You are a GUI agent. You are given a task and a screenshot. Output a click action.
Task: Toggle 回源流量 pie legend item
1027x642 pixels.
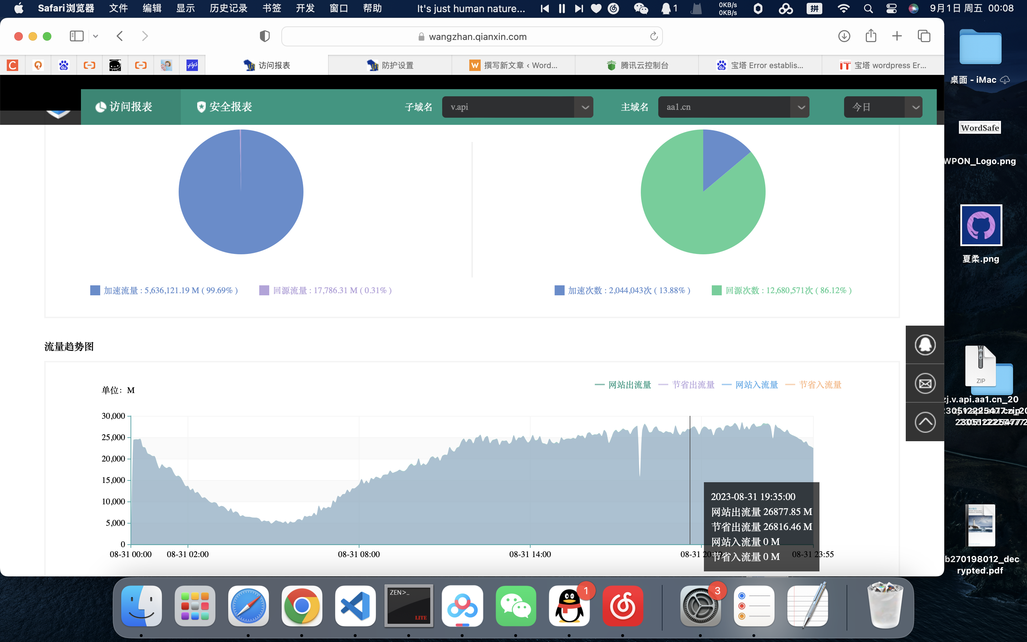coord(326,290)
